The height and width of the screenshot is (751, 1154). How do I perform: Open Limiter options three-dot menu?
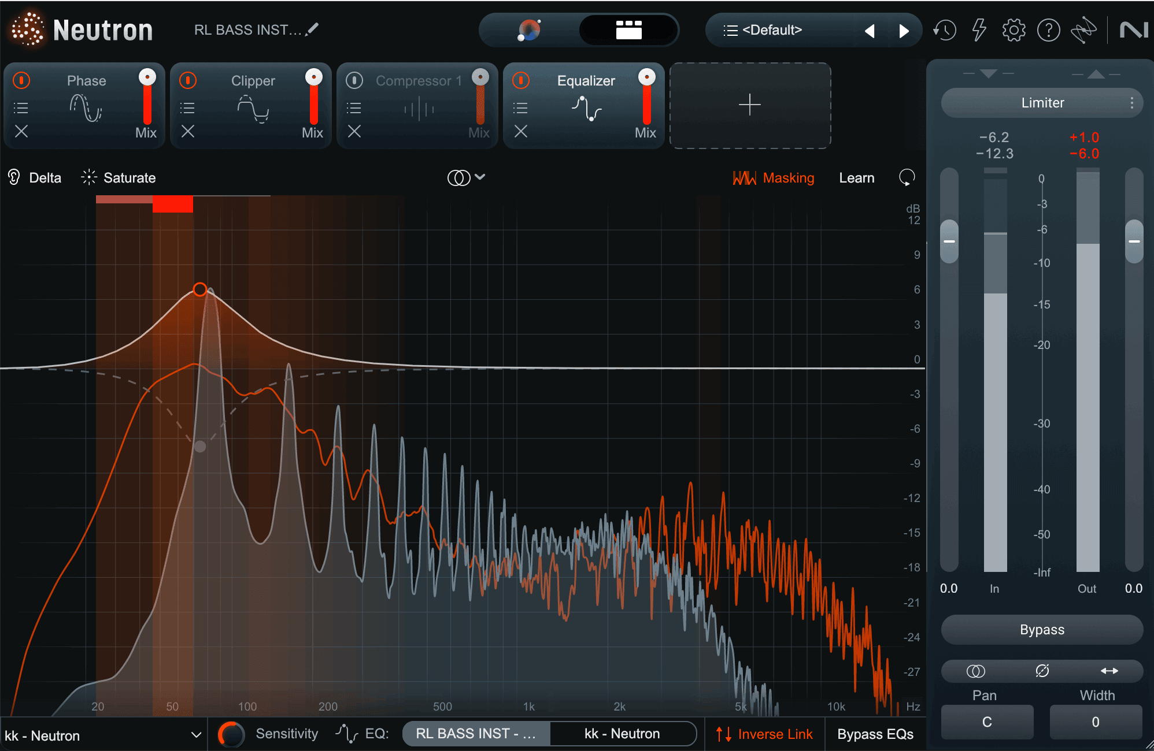tap(1131, 103)
